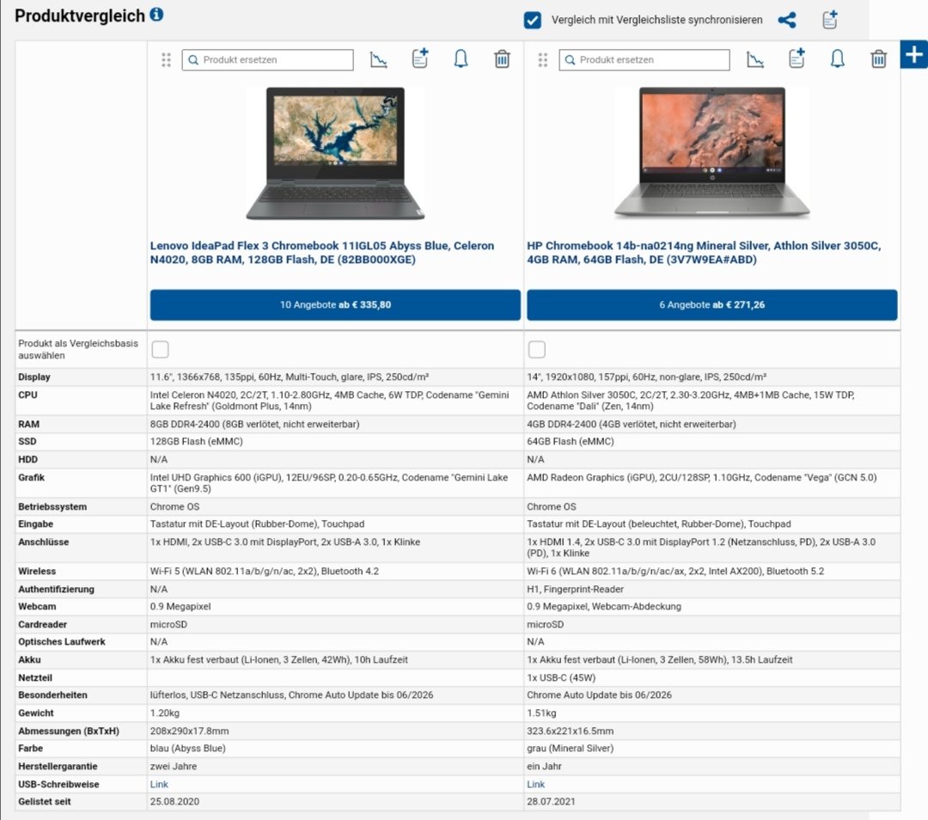Set price alert bell for HP Chromebook

(837, 58)
